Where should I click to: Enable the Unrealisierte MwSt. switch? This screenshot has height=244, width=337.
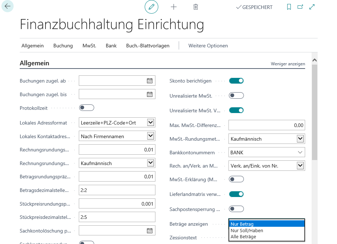[236, 95]
